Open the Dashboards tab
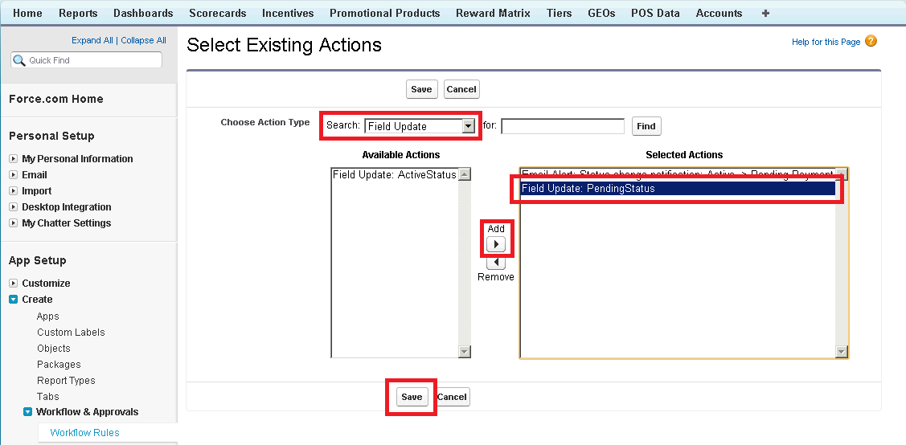This screenshot has height=445, width=906. tap(143, 13)
